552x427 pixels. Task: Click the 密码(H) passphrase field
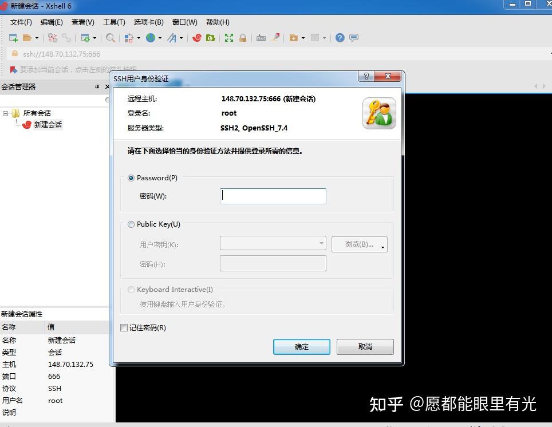(273, 263)
